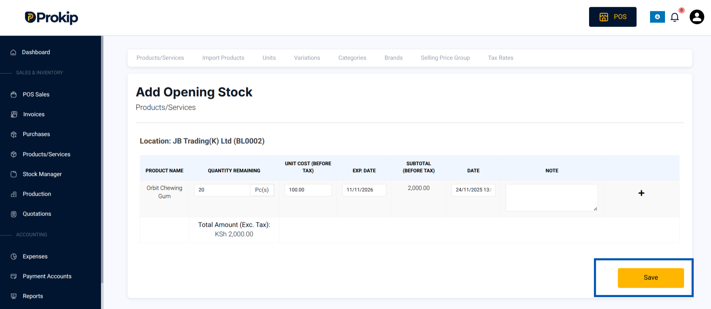Open Stock Manager in sidebar

pyautogui.click(x=42, y=174)
